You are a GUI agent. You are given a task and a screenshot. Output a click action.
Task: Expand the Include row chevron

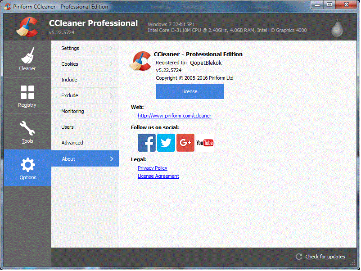111,80
